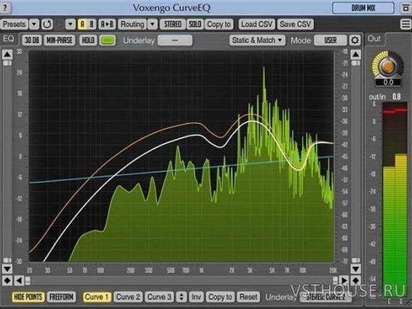Toggle MIN-PHASE filter mode

click(59, 41)
